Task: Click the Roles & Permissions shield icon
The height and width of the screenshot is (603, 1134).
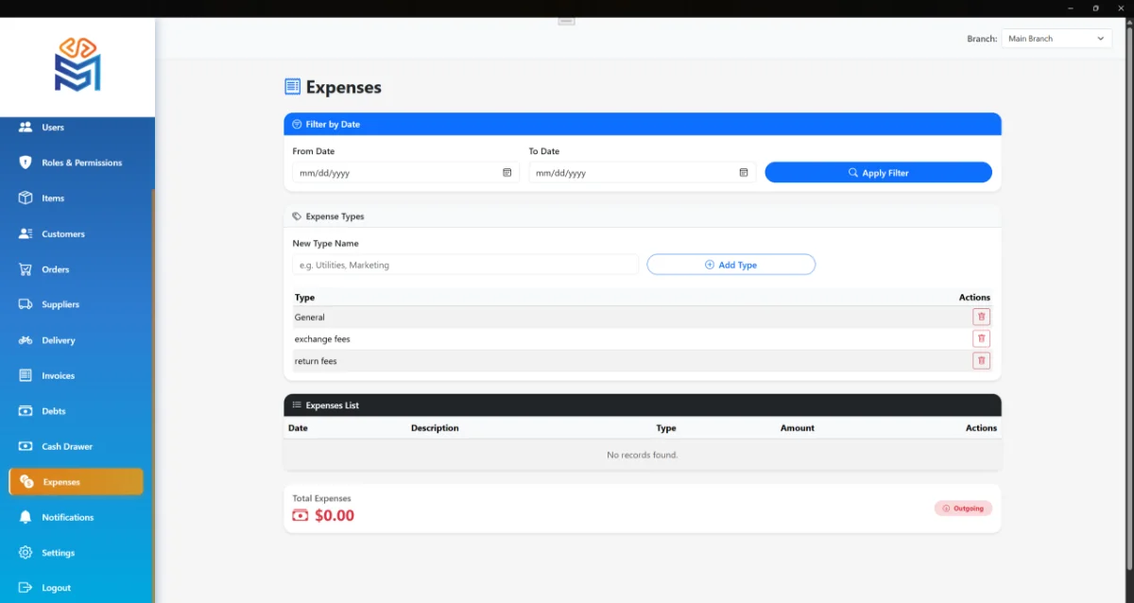Action: (26, 163)
